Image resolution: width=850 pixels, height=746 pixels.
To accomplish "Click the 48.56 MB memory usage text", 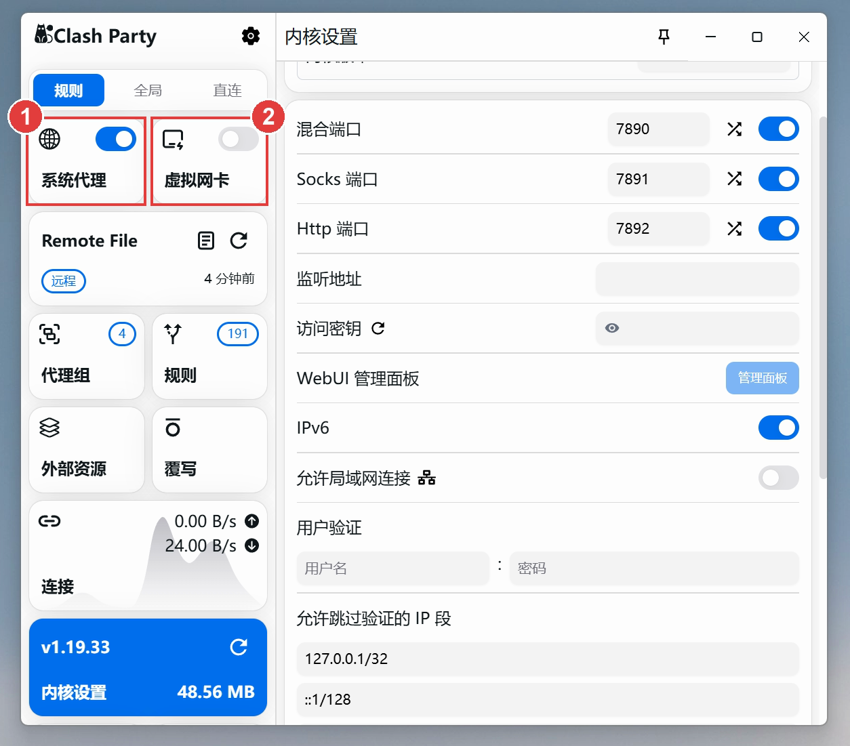I will point(216,692).
